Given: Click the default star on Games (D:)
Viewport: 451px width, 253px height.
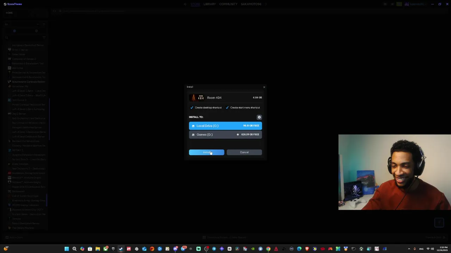Looking at the screenshot, I should tap(238, 135).
